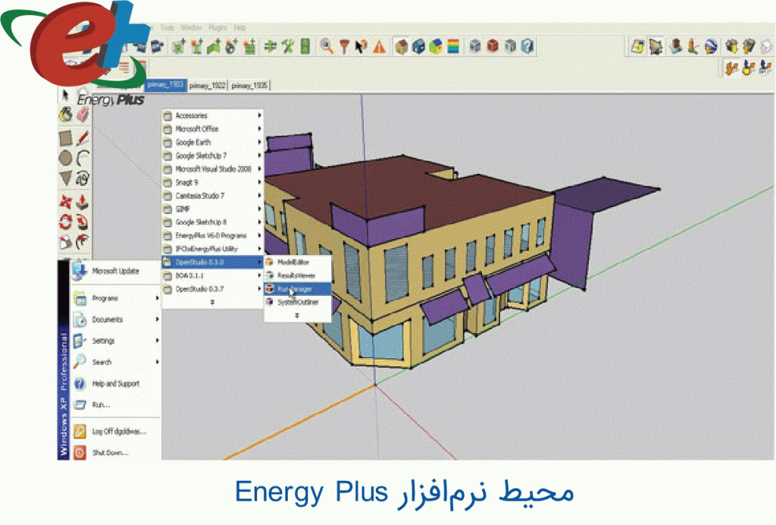Pick the Freehand scribble tool

pos(83,178)
